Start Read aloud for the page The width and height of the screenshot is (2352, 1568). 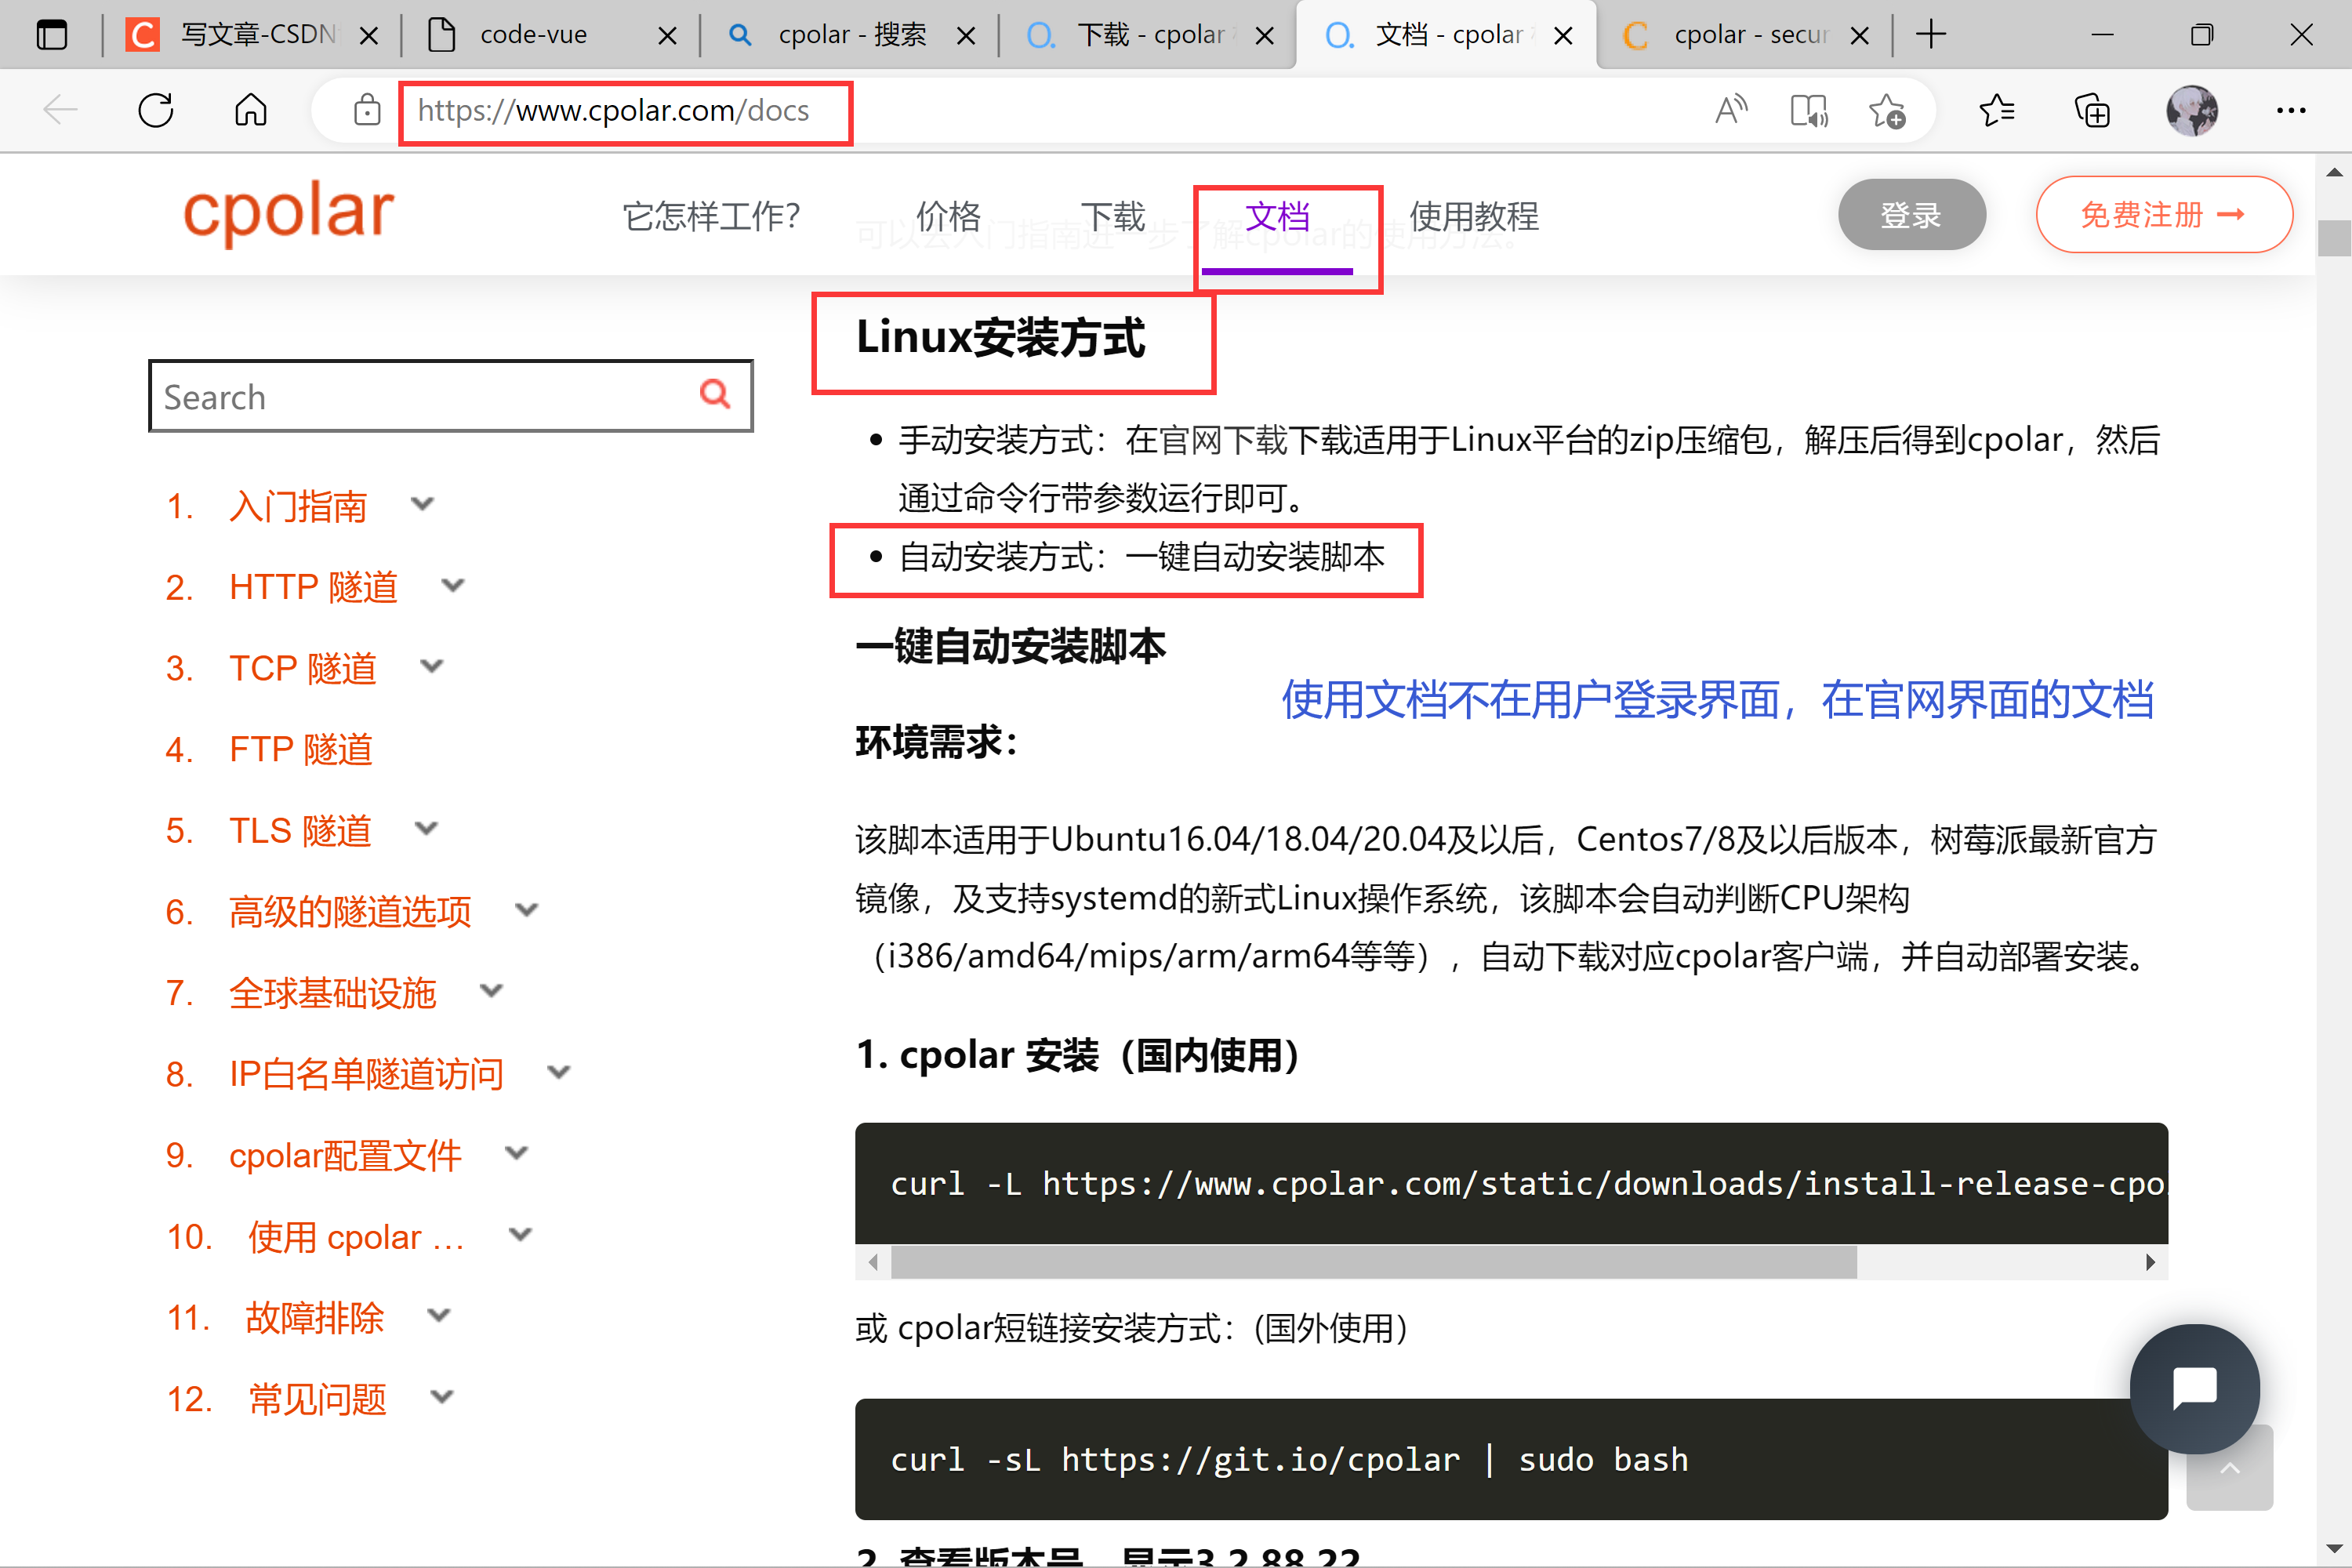click(1731, 110)
